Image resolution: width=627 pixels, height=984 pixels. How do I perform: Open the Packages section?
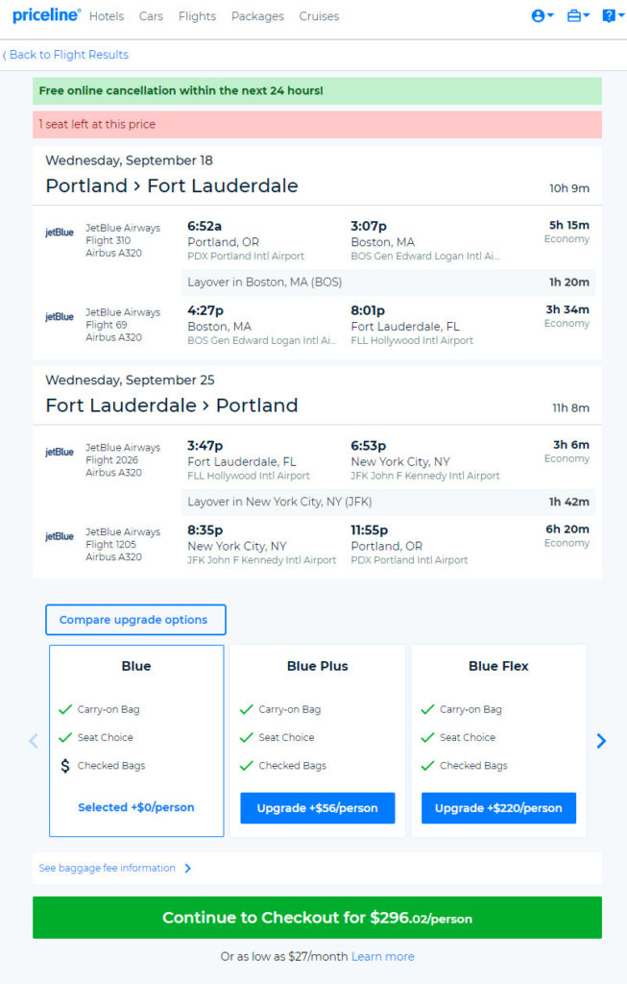pyautogui.click(x=257, y=16)
